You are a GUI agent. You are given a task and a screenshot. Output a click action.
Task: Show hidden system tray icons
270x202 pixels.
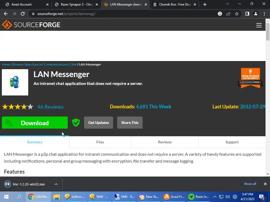click(x=215, y=197)
